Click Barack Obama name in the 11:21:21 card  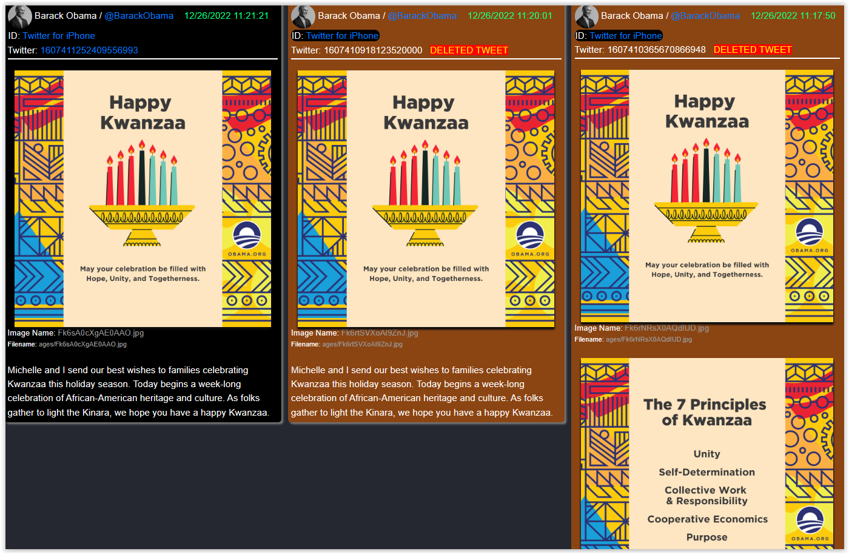click(x=65, y=16)
